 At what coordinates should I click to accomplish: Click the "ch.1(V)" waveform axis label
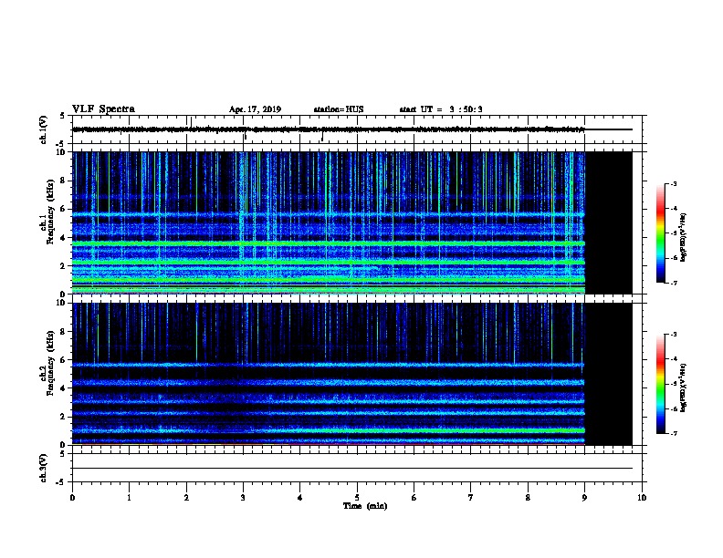(x=44, y=129)
